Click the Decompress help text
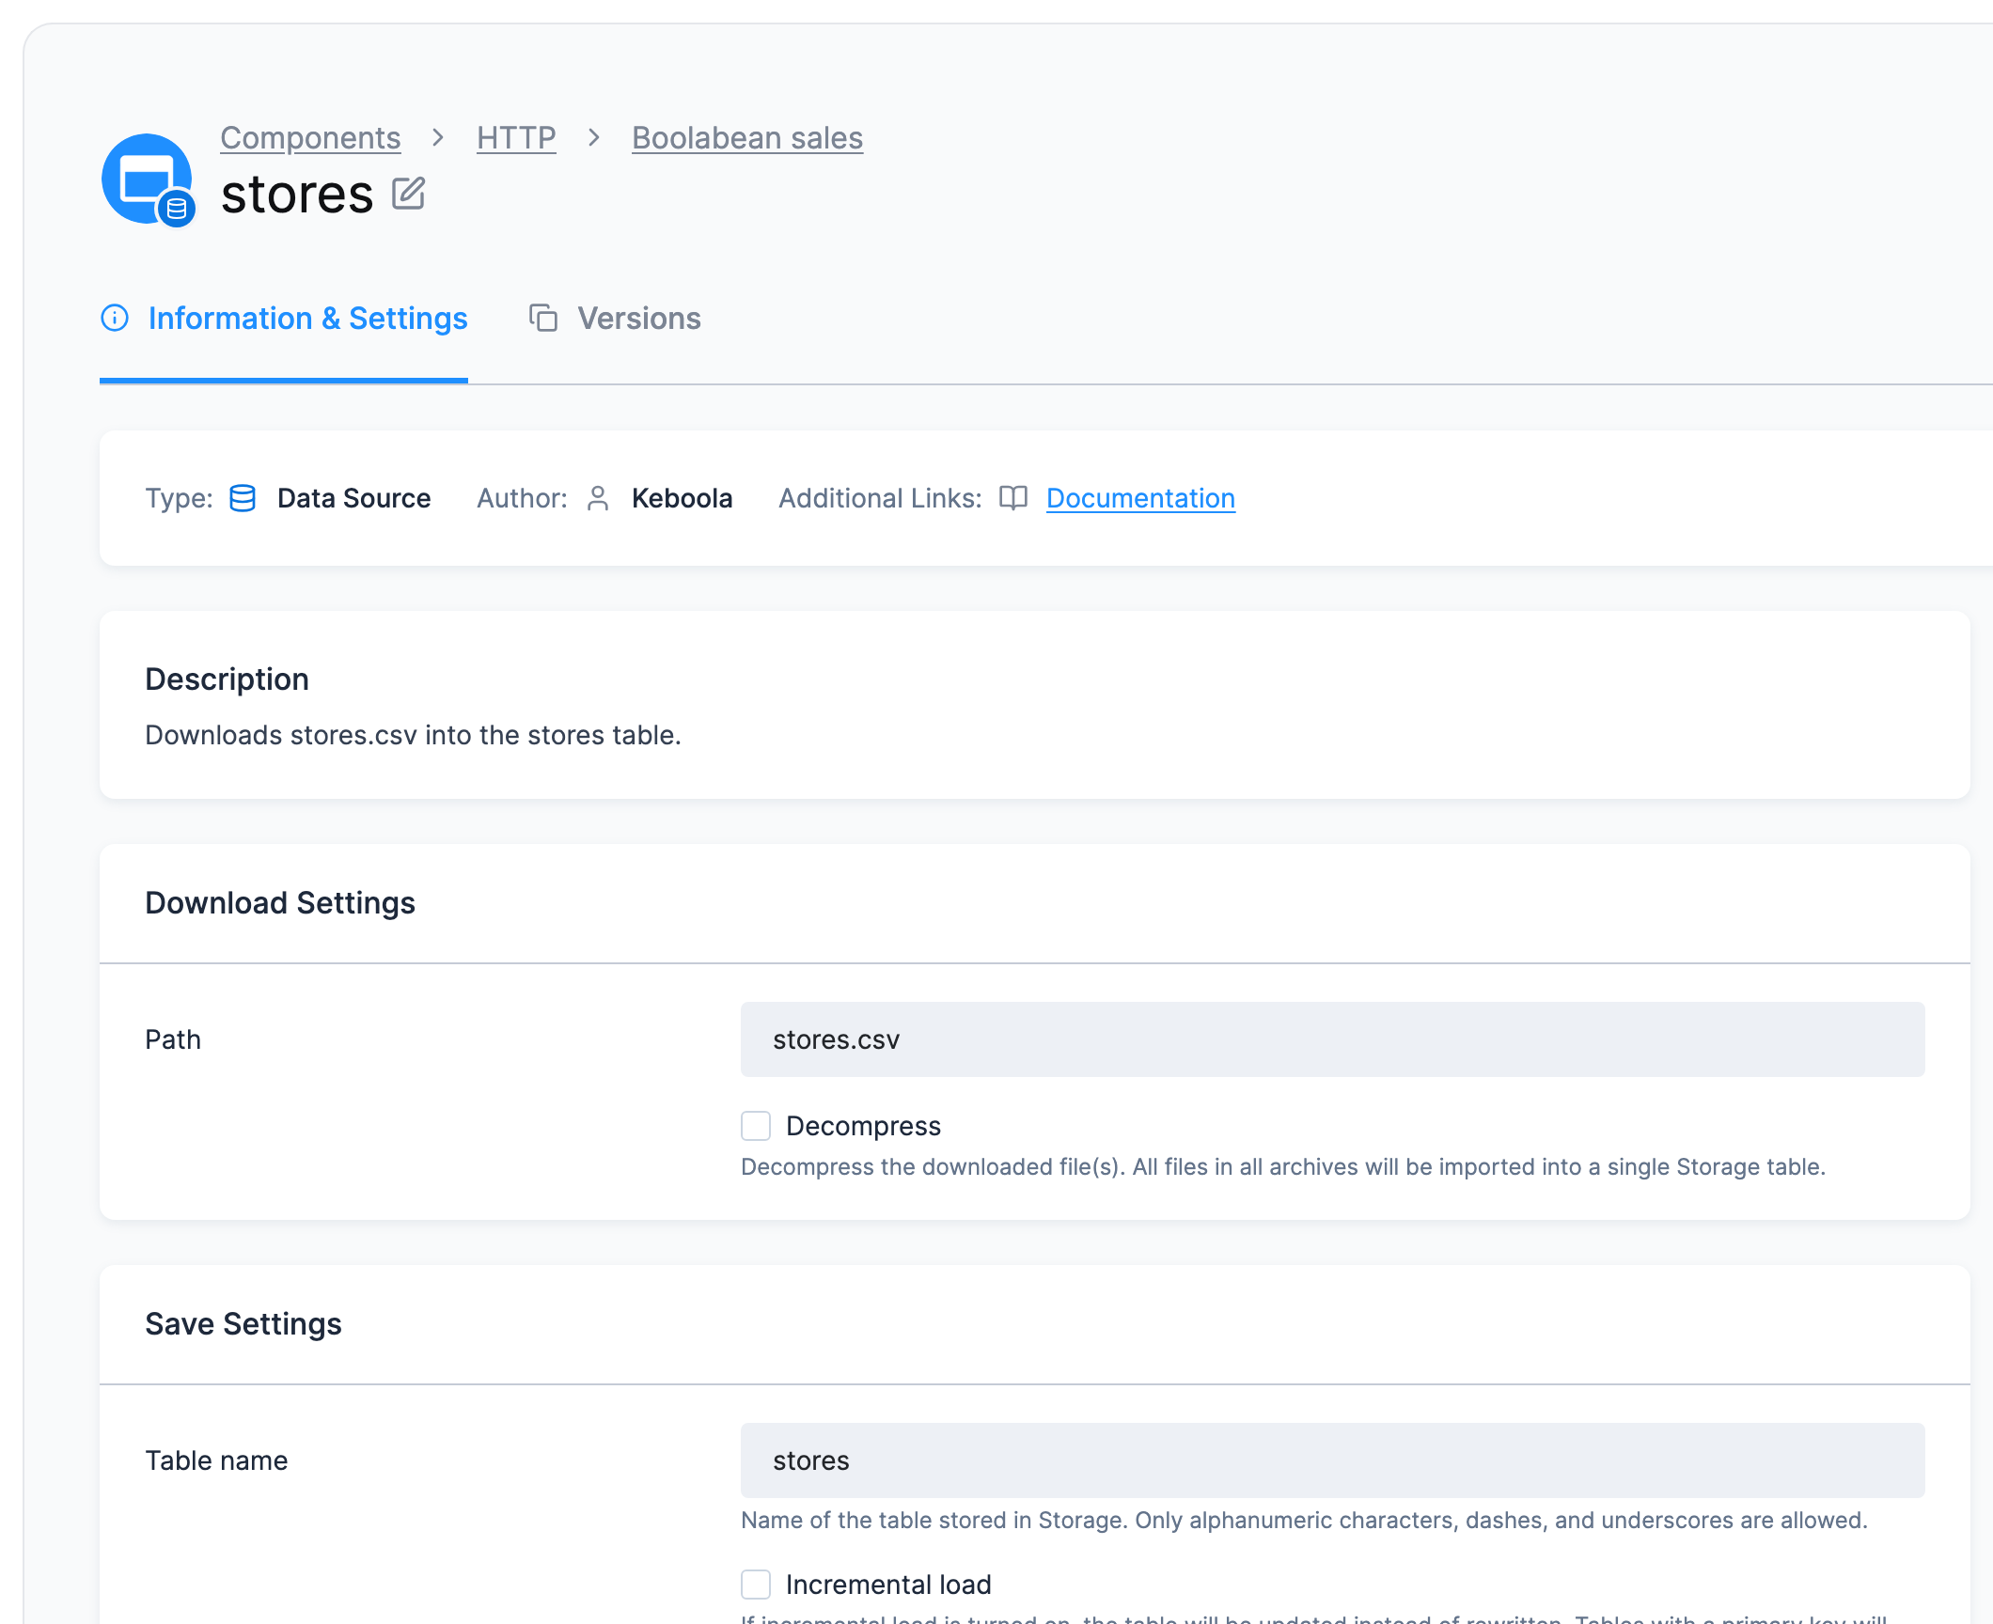Viewport: 1993px width, 1624px height. pos(1283,1167)
